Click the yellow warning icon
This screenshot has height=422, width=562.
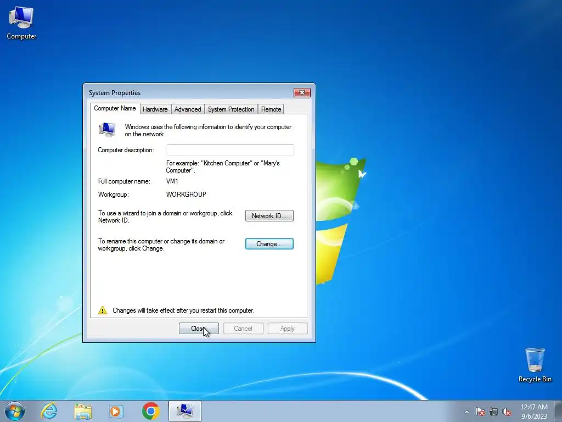[x=103, y=310]
